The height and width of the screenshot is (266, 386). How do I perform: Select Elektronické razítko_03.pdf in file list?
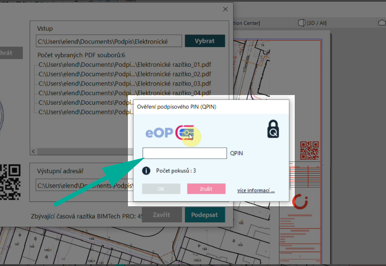(x=124, y=83)
